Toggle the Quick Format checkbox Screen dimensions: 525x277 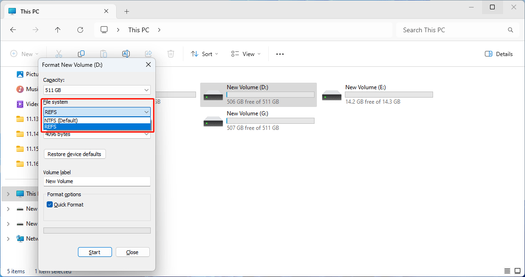coord(50,205)
